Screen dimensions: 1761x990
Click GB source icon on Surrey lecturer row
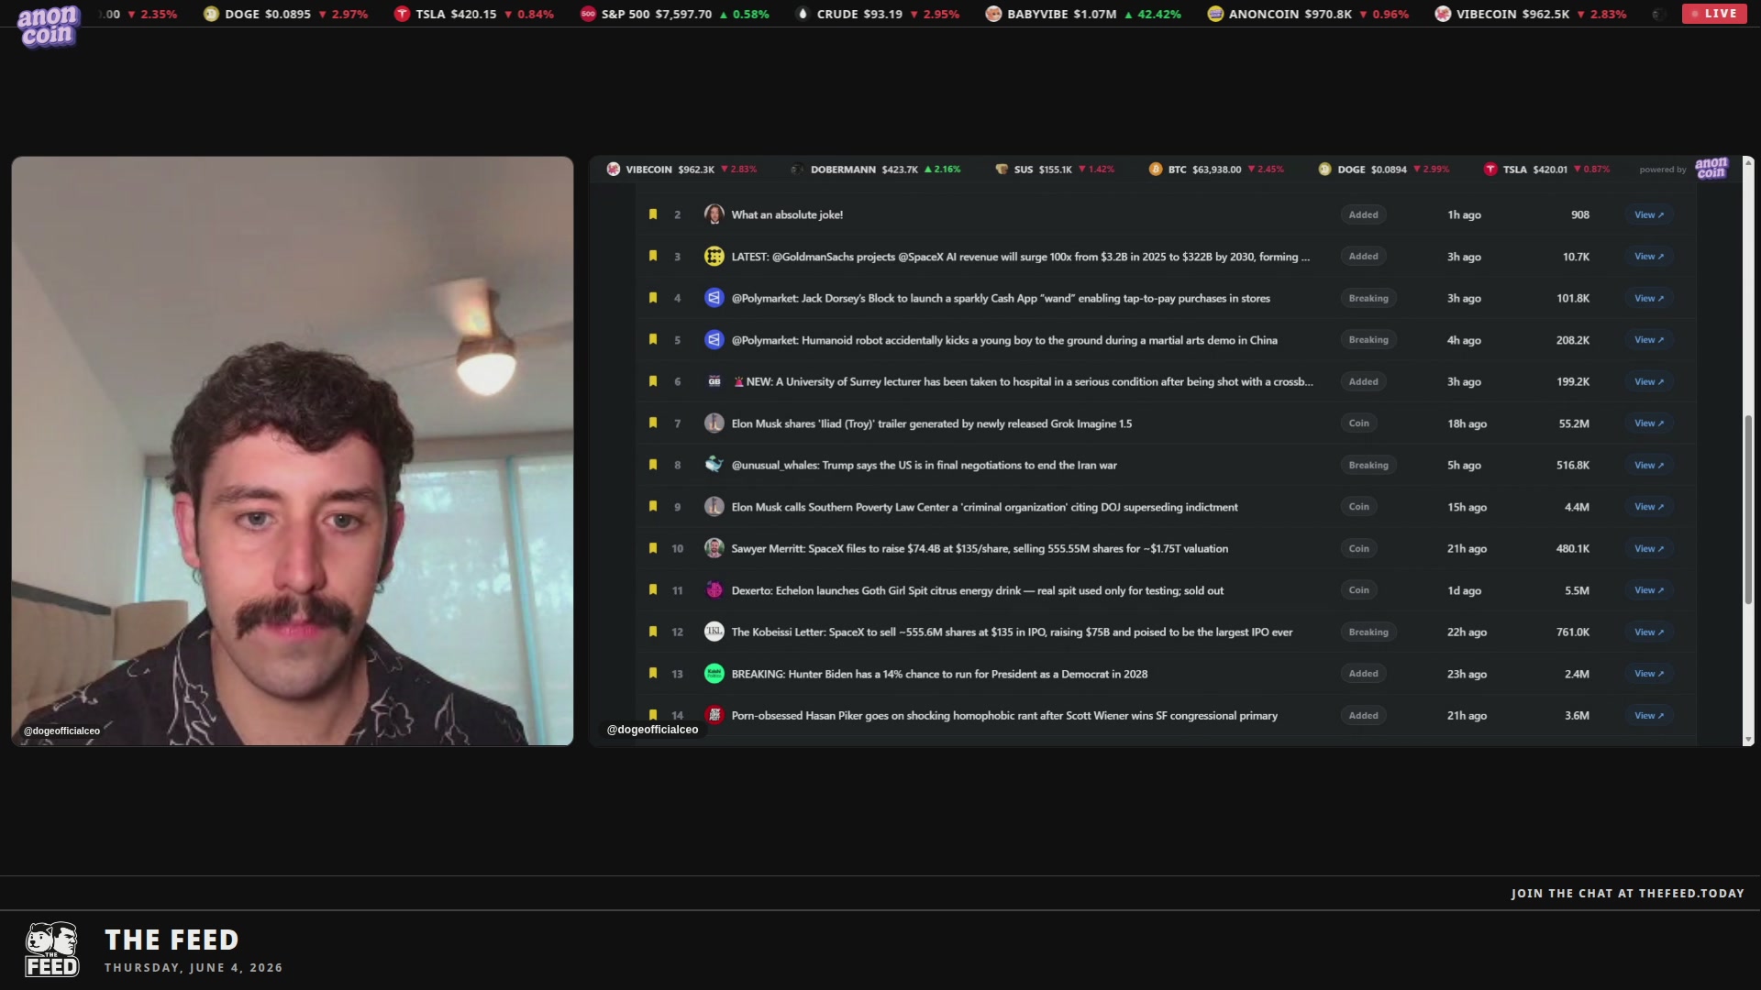714,381
